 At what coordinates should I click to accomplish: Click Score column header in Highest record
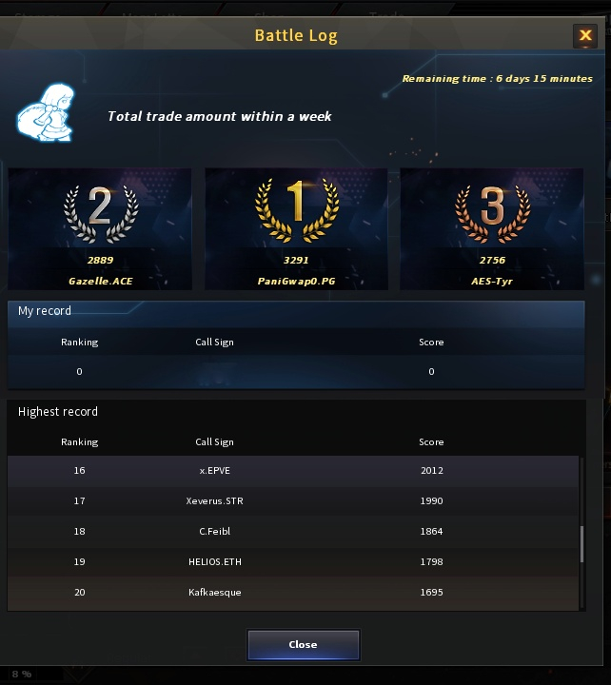click(x=431, y=442)
